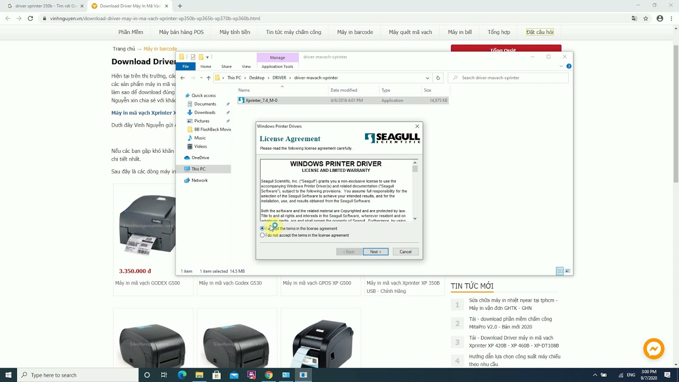Open Quick Access Toolbar customize dropdown
Viewport: 679px width, 382px height.
click(x=207, y=57)
